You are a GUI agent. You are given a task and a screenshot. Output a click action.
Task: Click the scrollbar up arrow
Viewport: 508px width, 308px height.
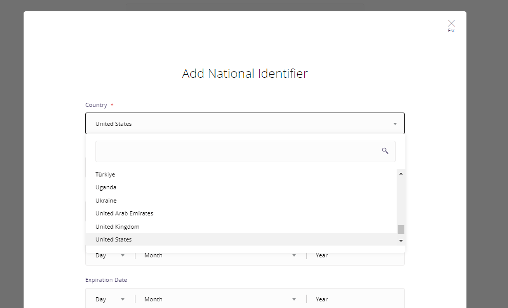401,173
